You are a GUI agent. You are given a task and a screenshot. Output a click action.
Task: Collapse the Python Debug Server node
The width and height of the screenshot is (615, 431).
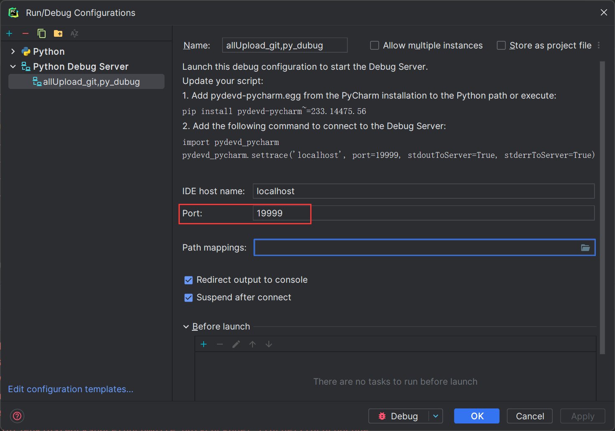click(x=13, y=66)
